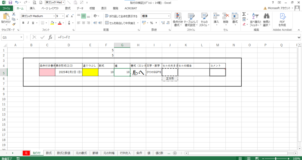
Task: Open the Name Box dropdown arrow
Action: [21, 37]
